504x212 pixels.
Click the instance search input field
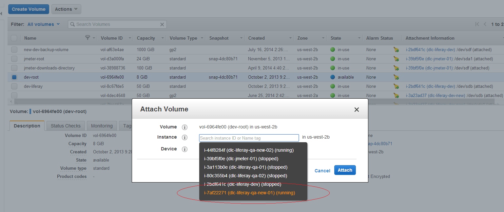[249, 138]
